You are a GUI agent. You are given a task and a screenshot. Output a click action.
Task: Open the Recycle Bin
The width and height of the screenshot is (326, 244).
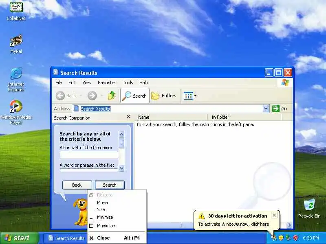tap(309, 209)
